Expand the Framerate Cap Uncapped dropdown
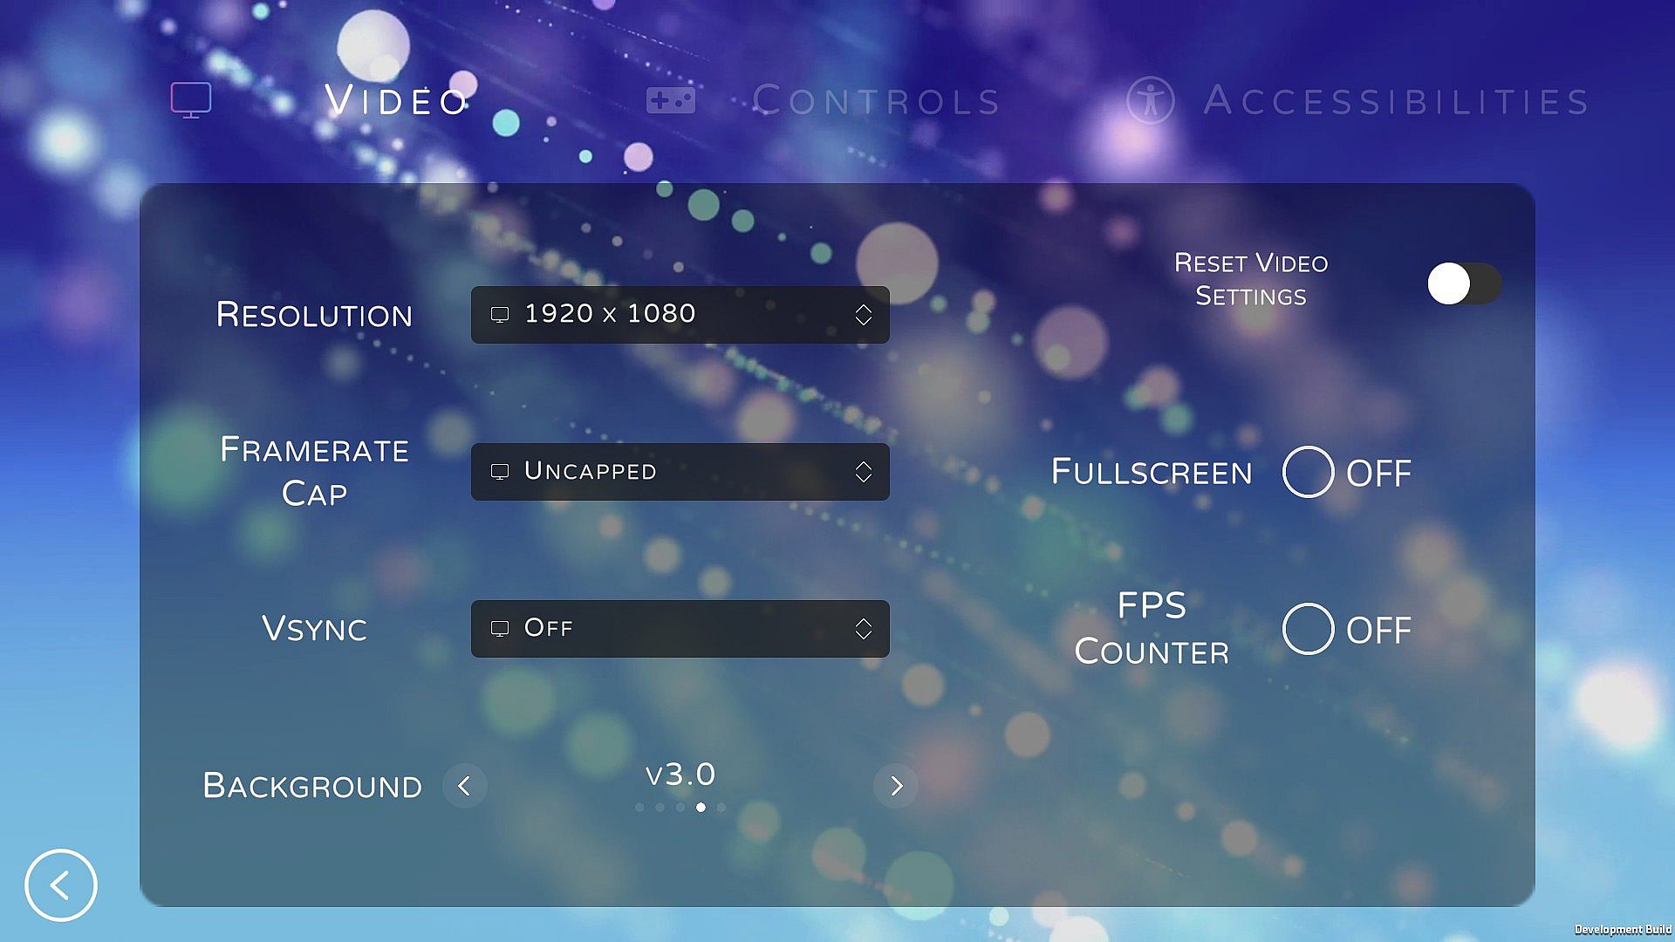Screen dimensions: 1675x942 point(680,472)
